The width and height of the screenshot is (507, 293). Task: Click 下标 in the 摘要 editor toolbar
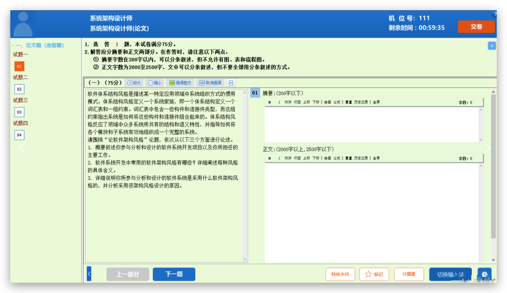pos(316,102)
